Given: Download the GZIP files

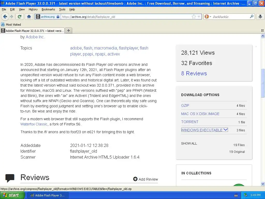Looking at the screenshot, I should pos(185,105).
